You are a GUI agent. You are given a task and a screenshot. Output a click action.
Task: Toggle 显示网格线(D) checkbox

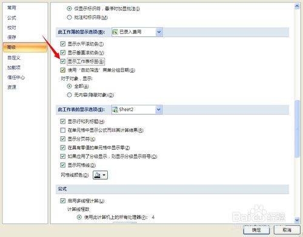point(63,165)
